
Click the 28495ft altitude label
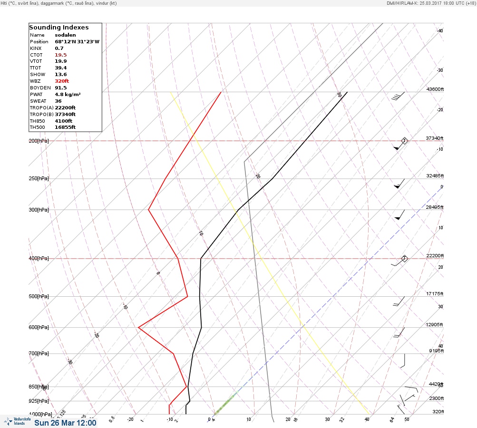click(x=435, y=207)
